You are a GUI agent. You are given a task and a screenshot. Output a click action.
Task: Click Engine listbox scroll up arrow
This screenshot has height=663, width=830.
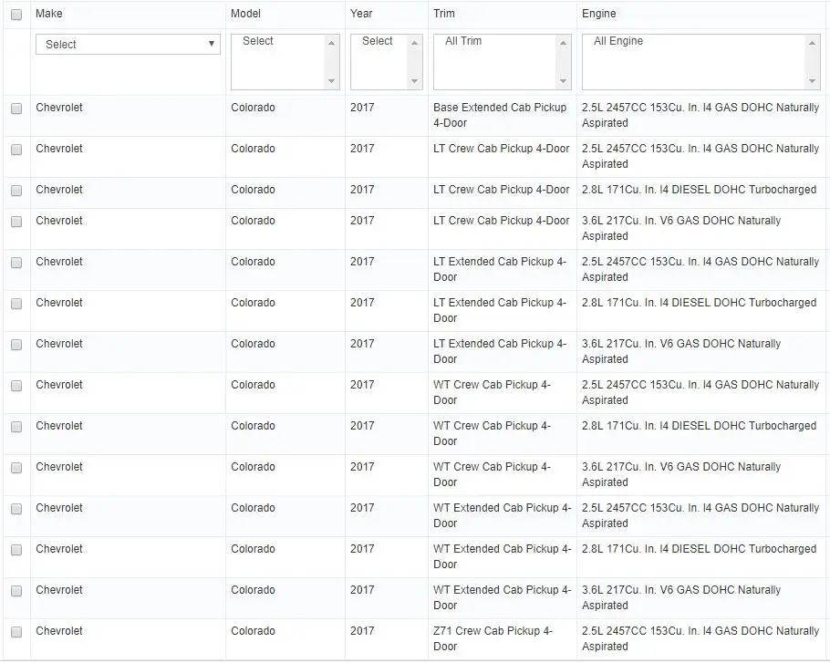812,43
